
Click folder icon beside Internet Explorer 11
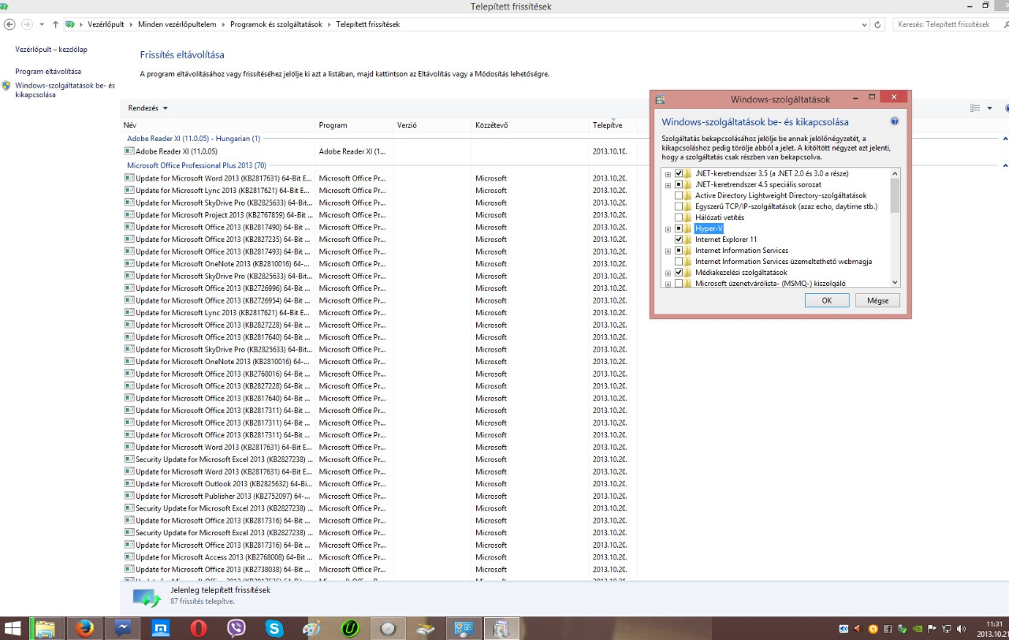coord(688,240)
